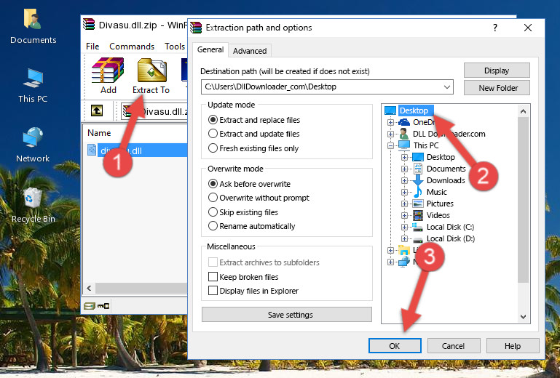The width and height of the screenshot is (560, 378).
Task: Click the drive icon in WinRAR status bar
Action: 90,305
